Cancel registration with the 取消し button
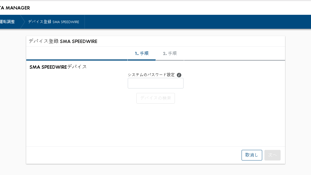Viewport: 311px width, 175px height. [252, 155]
